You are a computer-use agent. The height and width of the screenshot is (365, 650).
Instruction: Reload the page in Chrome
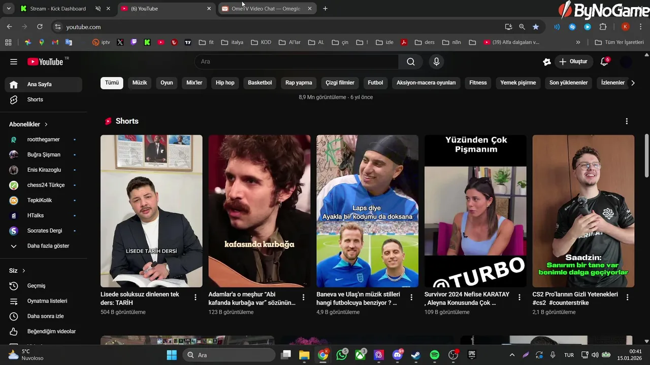(x=40, y=27)
